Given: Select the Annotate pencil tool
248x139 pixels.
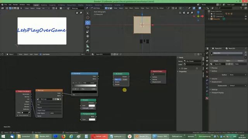Looking at the screenshot, I should coord(88,41).
